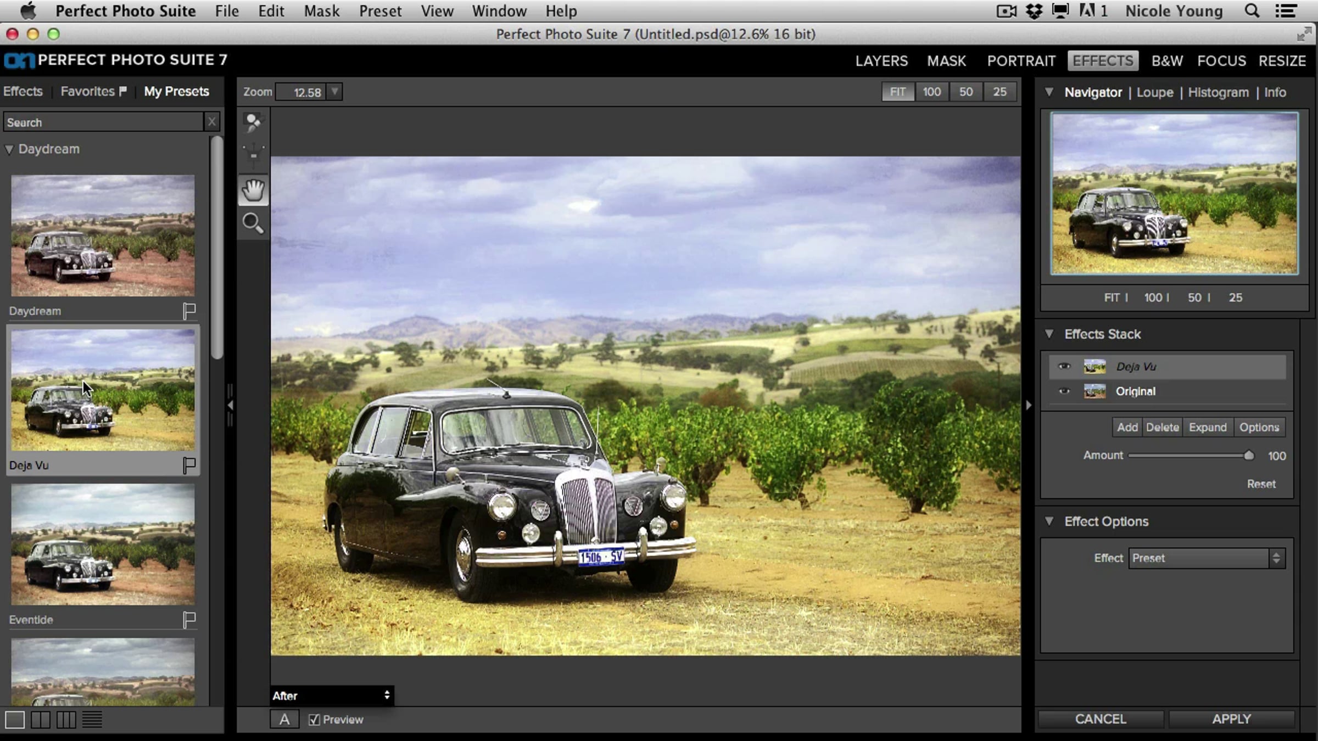Collapse the right side panel
Viewport: 1318px width, 741px height.
1028,405
